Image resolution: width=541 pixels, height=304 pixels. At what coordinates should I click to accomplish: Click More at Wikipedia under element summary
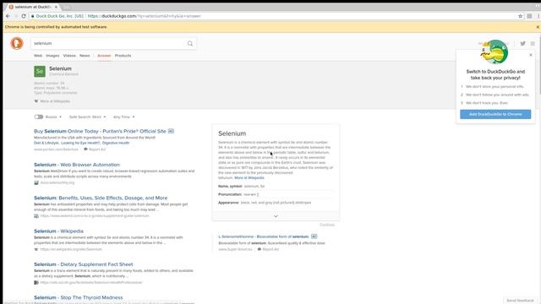coord(55,101)
